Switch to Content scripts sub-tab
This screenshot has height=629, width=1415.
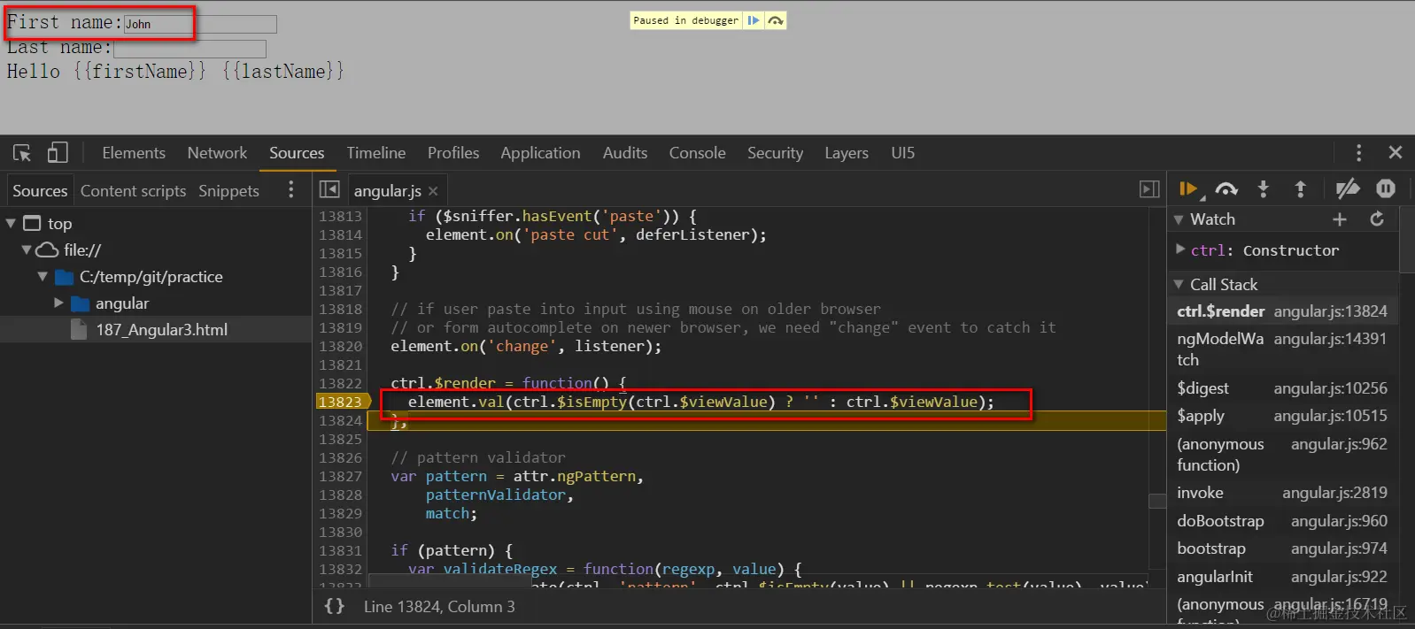[x=133, y=190]
